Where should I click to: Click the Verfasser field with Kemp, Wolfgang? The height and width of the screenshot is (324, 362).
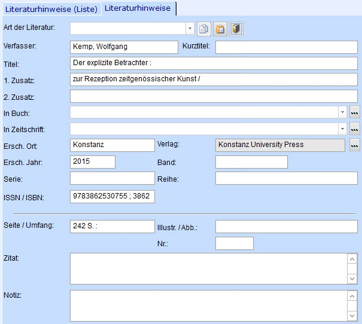(x=124, y=47)
